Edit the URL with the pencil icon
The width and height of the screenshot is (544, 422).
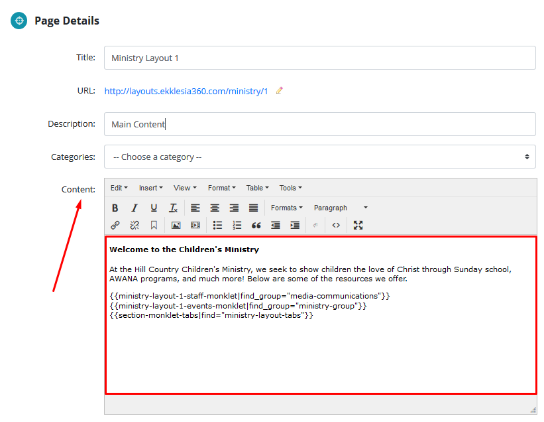(279, 91)
